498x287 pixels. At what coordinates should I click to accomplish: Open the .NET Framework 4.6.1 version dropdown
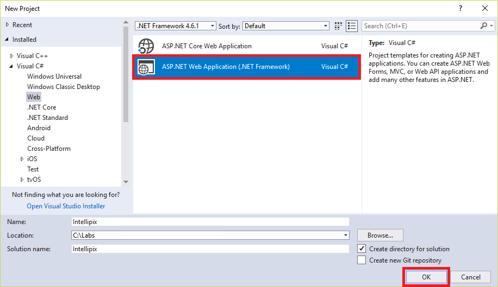175,26
